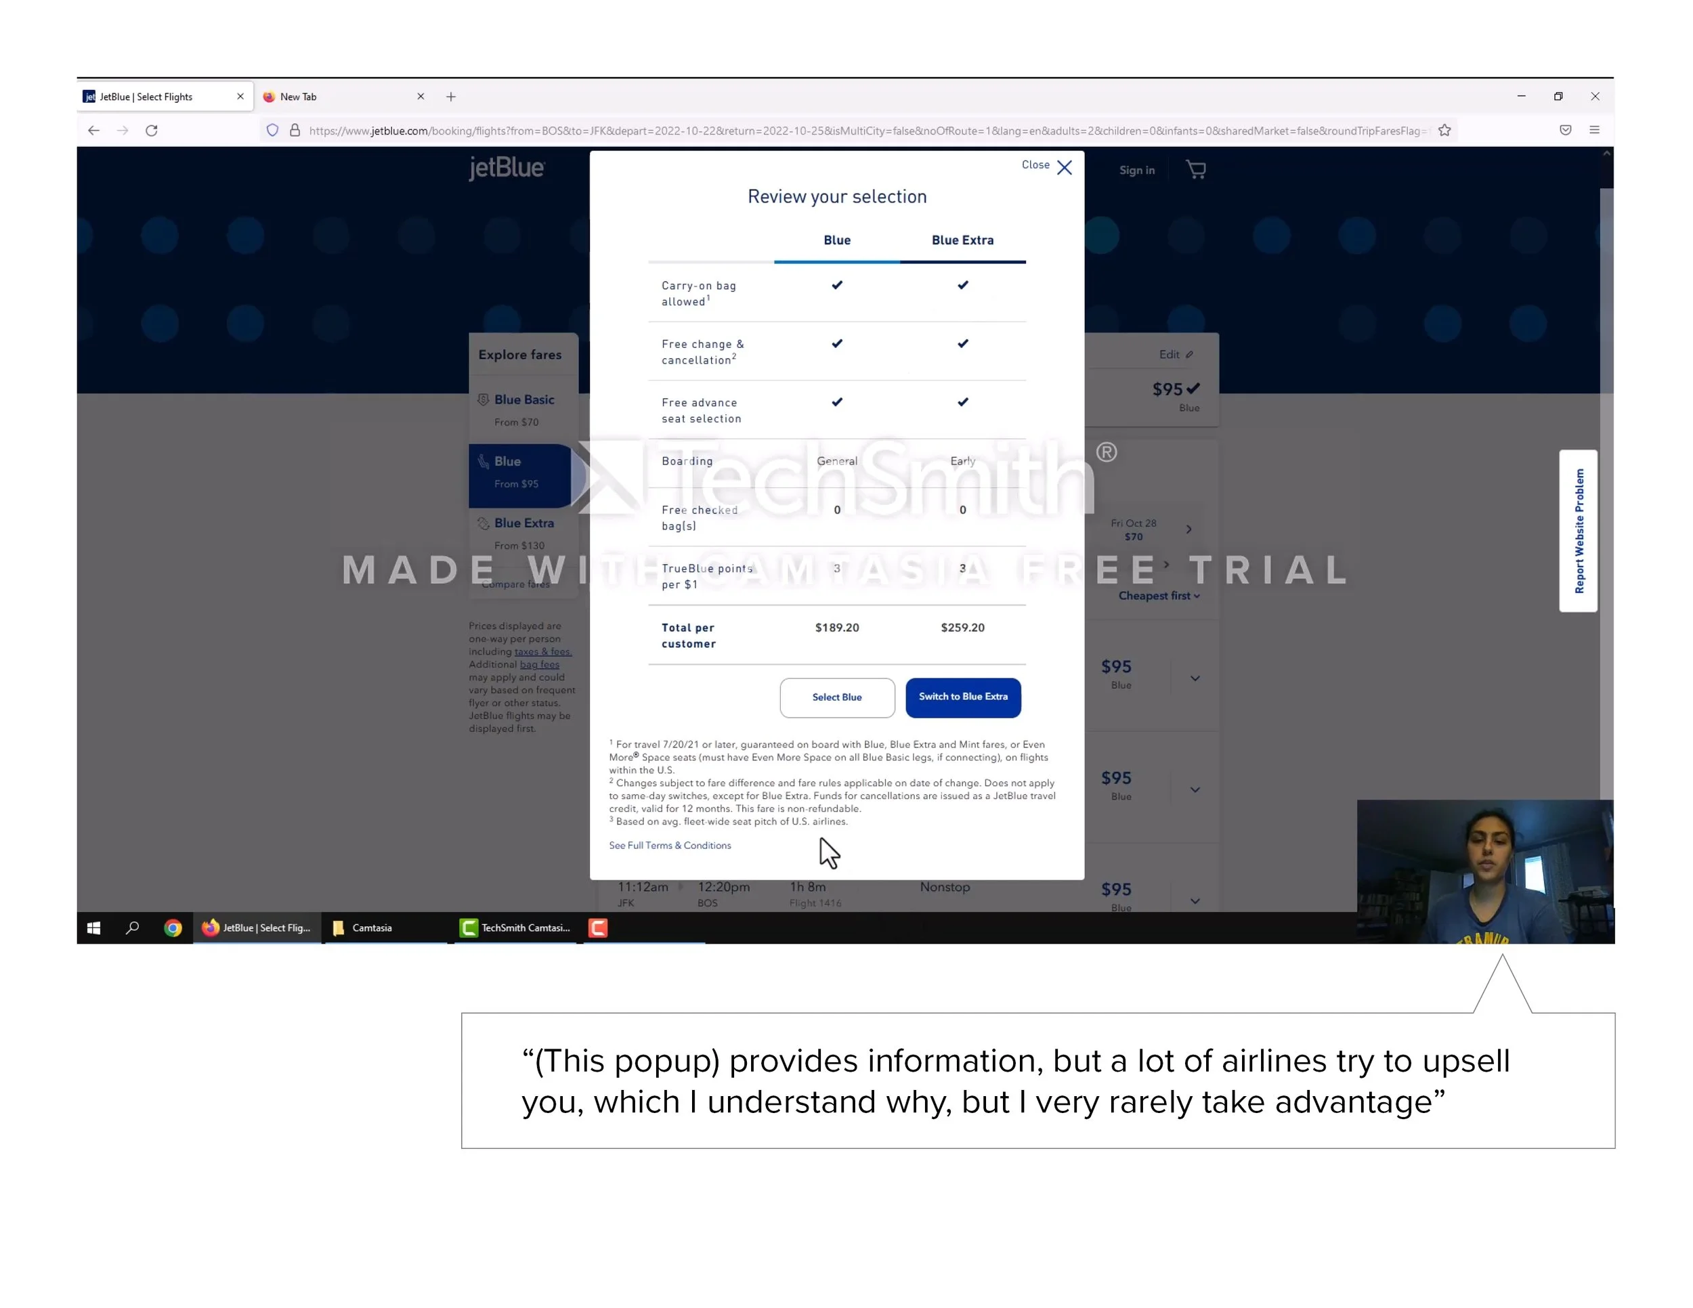Viewport: 1693px width, 1308px height.
Task: Open the Cheapest first sort dropdown
Action: 1158,596
